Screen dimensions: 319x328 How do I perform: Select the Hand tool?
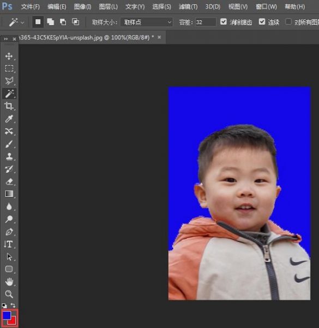point(9,282)
